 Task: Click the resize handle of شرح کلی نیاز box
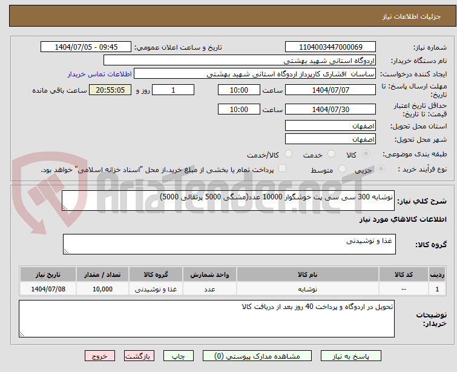(65, 207)
